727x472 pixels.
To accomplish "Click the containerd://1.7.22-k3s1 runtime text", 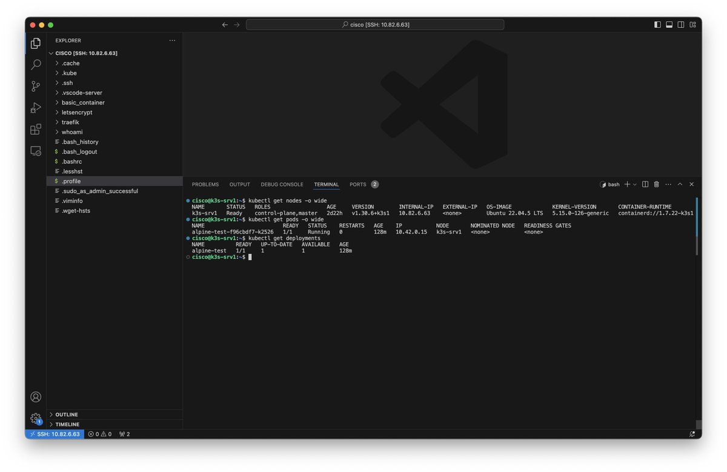I will (x=656, y=213).
